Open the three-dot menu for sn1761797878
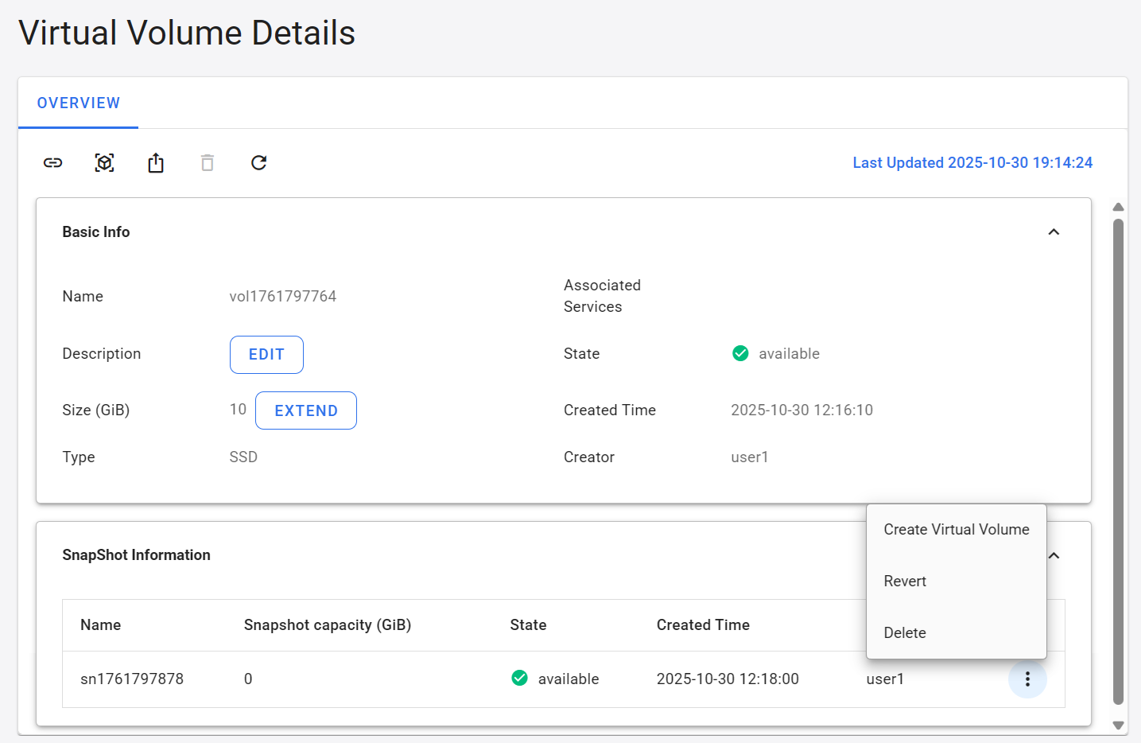This screenshot has width=1141, height=743. point(1027,679)
